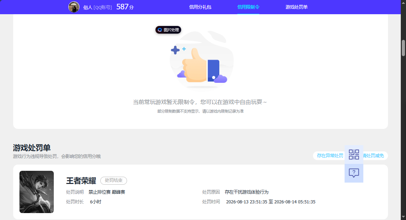
Task: Click the 6小时 penalty duration value
Action: [x=95, y=202]
